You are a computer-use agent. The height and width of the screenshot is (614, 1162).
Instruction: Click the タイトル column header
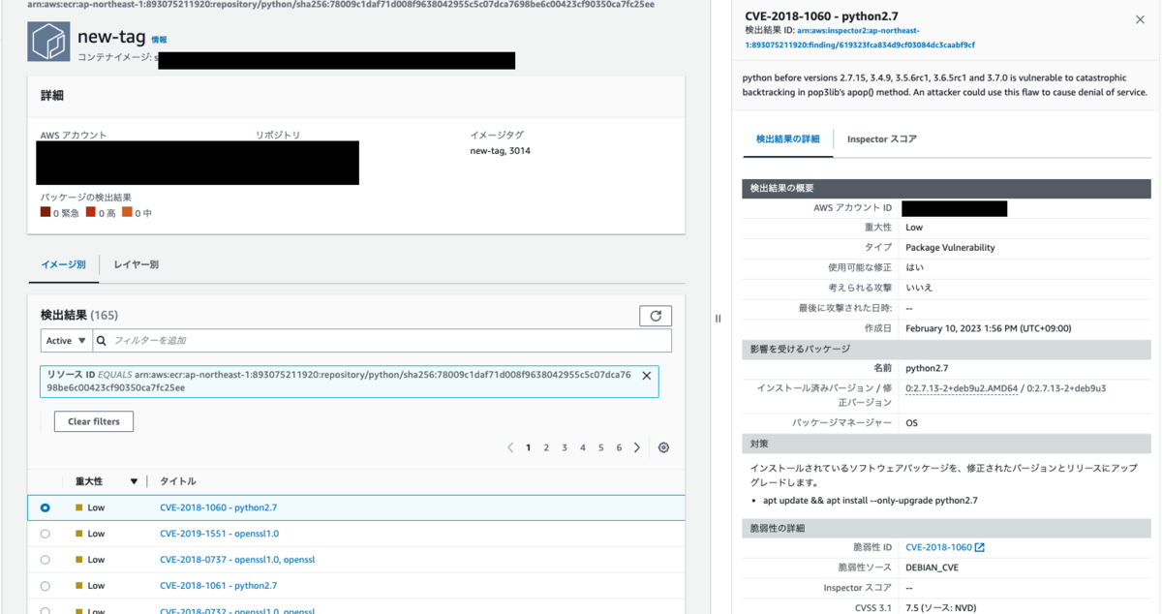point(177,481)
